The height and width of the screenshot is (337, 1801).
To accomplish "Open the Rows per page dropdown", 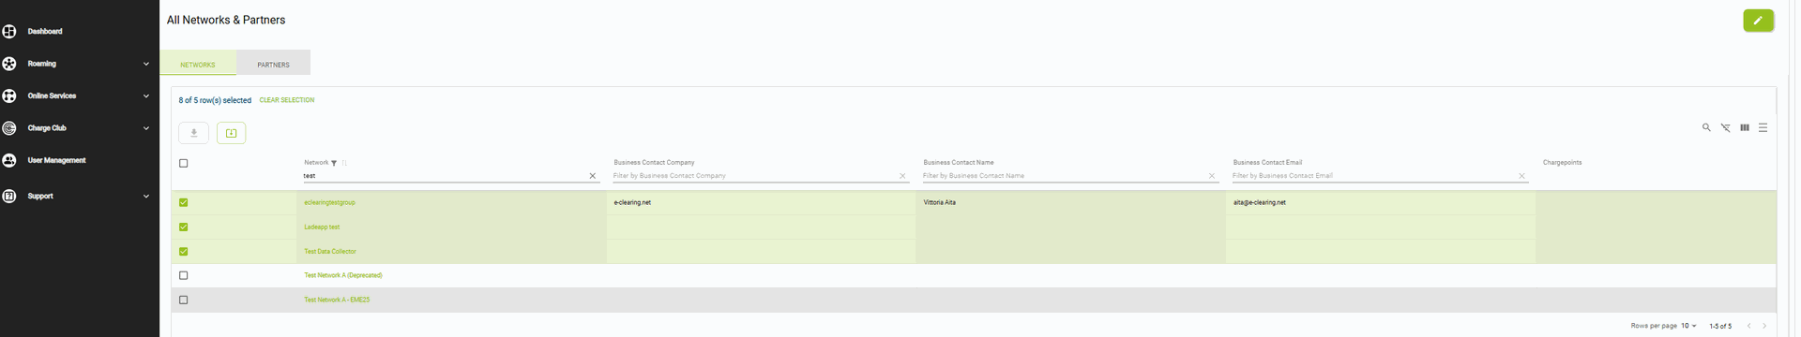I will tap(1688, 326).
